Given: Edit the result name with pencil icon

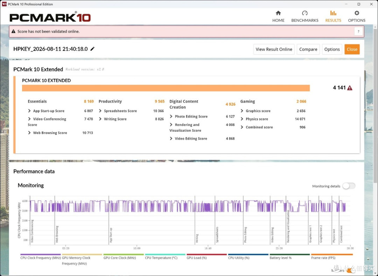Looking at the screenshot, I should pos(92,49).
